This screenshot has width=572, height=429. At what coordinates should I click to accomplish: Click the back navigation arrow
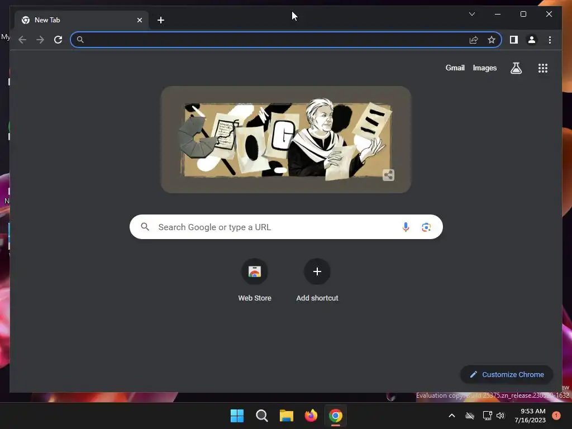[22, 40]
